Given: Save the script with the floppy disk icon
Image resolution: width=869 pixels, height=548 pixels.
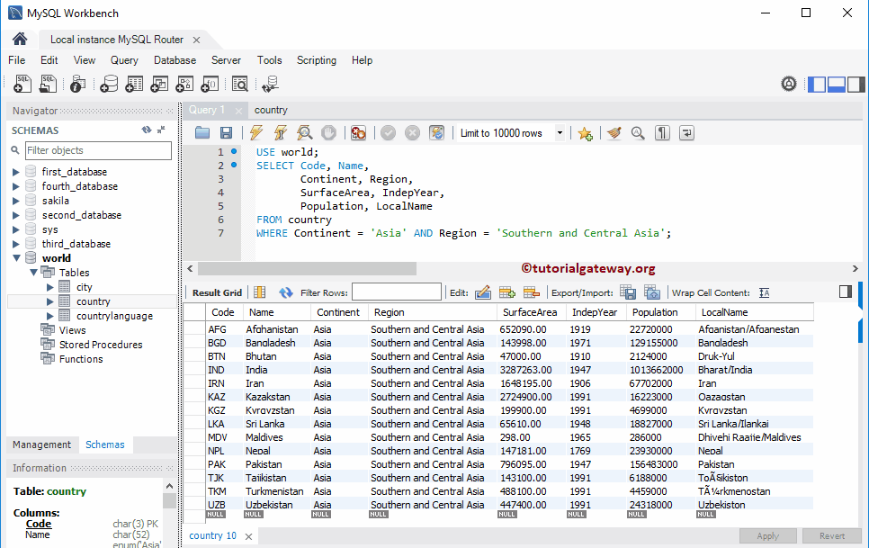Looking at the screenshot, I should click(x=226, y=133).
